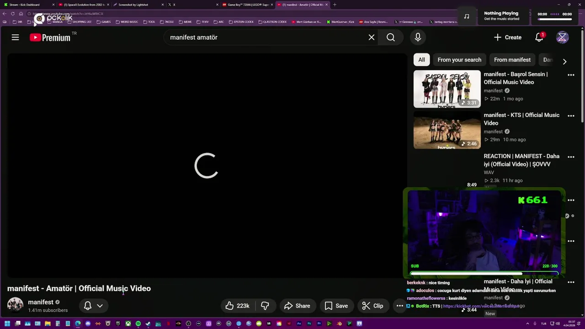This screenshot has height=329, width=585.
Task: Reload the page with the browser refresh icon
Action: 13,14
